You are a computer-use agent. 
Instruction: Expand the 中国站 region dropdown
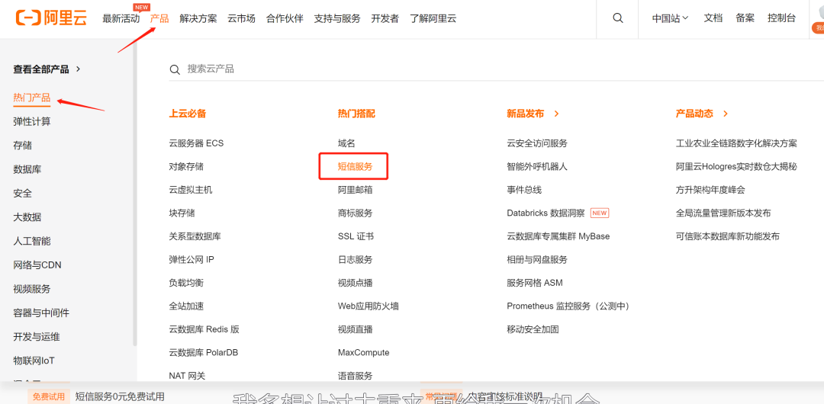click(x=670, y=18)
